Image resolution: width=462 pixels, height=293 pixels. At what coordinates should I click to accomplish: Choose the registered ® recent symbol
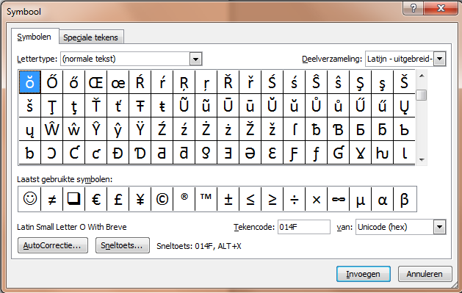point(184,199)
